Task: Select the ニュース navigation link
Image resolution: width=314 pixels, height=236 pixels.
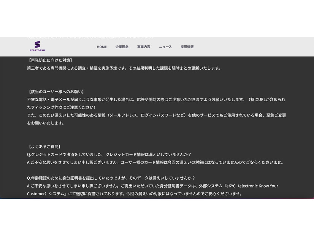Action: coord(165,47)
